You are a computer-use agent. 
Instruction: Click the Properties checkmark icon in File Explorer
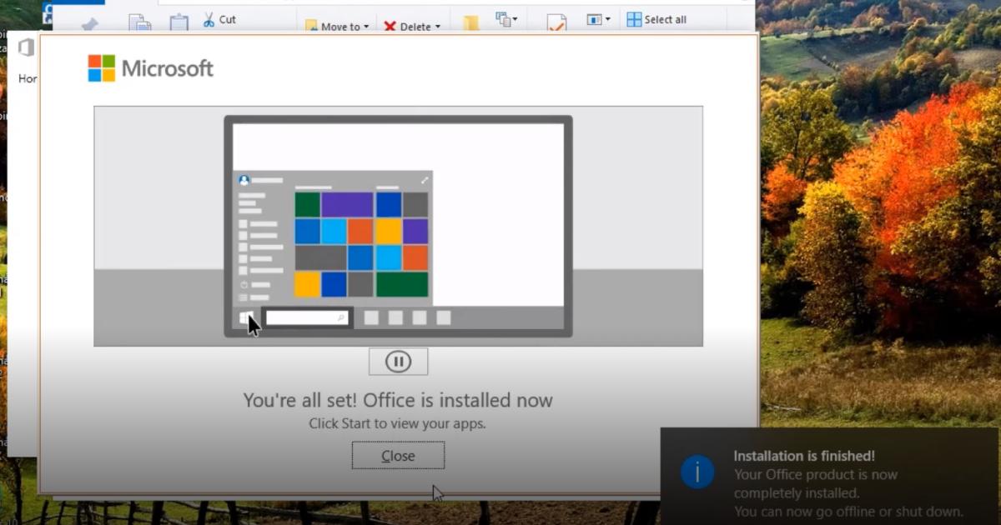[x=556, y=23]
